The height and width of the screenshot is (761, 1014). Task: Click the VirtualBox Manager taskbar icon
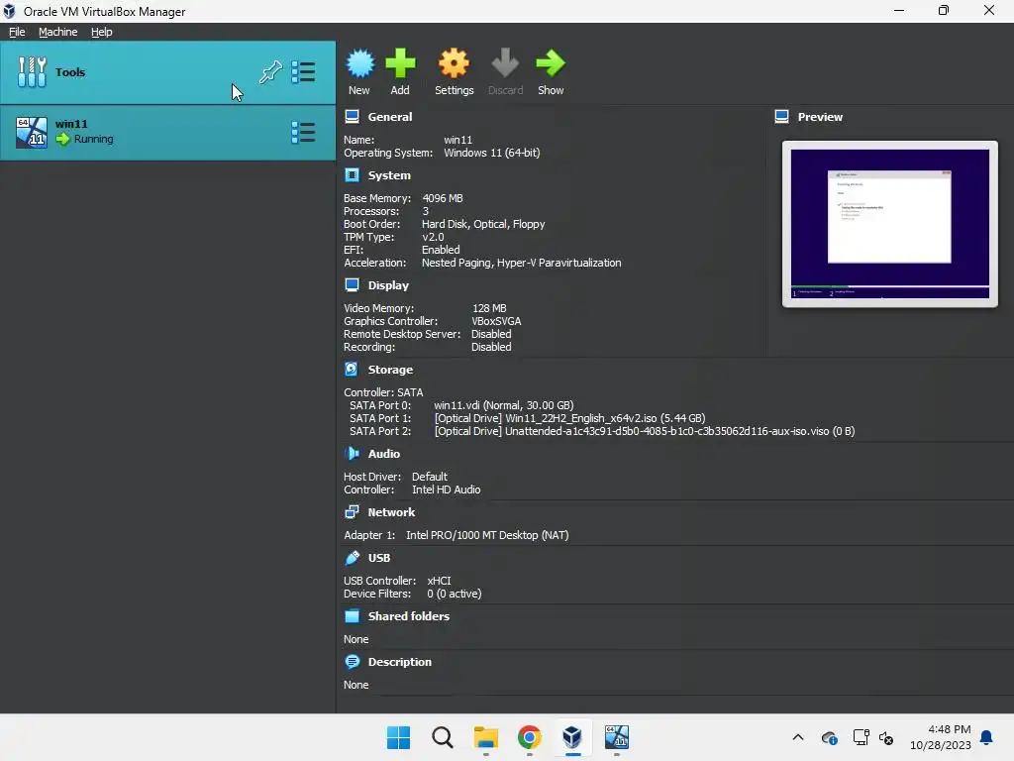(572, 737)
